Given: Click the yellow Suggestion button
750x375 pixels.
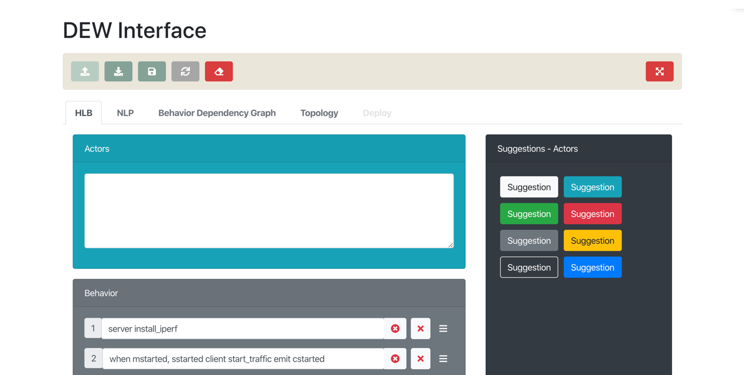Looking at the screenshot, I should coord(592,241).
